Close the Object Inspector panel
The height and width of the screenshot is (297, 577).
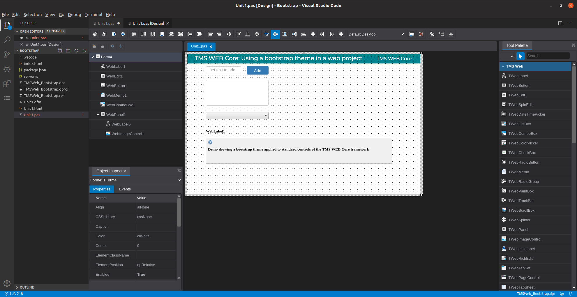point(179,171)
